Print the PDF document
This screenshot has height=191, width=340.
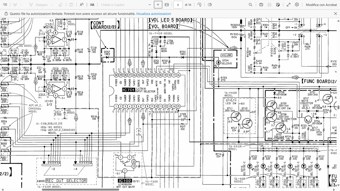(x=261, y=5)
